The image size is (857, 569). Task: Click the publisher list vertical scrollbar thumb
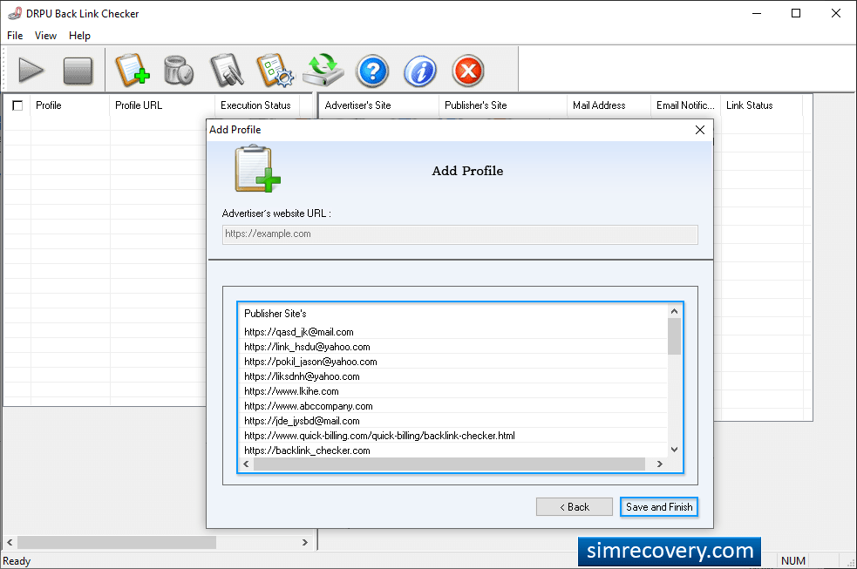[674, 336]
